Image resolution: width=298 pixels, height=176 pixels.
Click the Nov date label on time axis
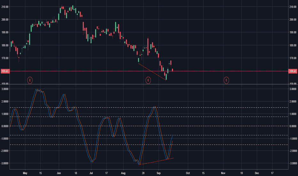(x=223, y=173)
